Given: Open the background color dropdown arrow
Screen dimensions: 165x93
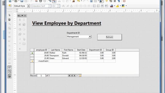Looking at the screenshot, I should click(x=126, y=6).
